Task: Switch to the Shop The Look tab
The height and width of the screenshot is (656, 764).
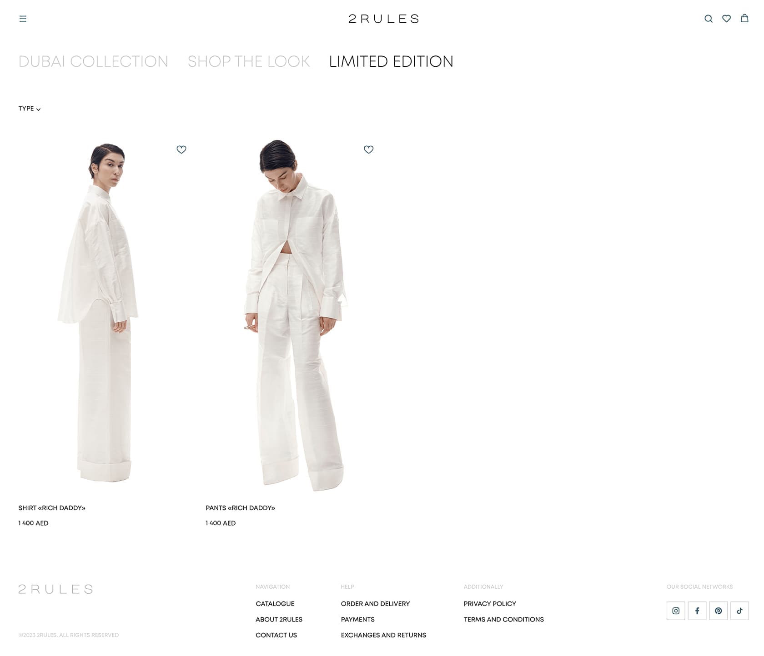Action: click(x=249, y=61)
